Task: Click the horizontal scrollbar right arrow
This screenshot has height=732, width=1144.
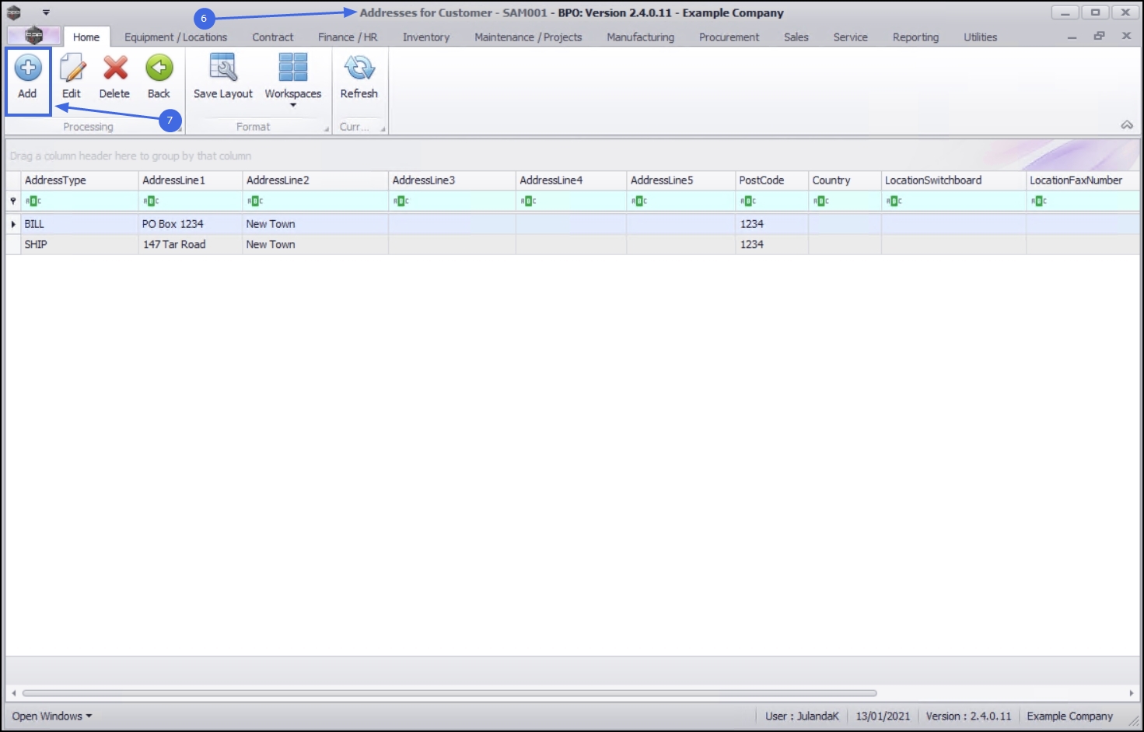Action: click(x=1132, y=692)
